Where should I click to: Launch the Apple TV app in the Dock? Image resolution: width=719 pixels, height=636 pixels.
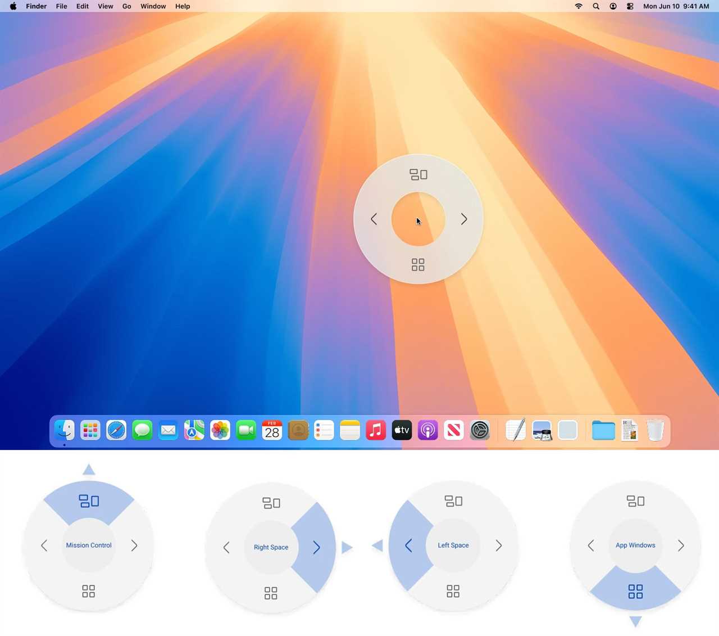click(402, 431)
